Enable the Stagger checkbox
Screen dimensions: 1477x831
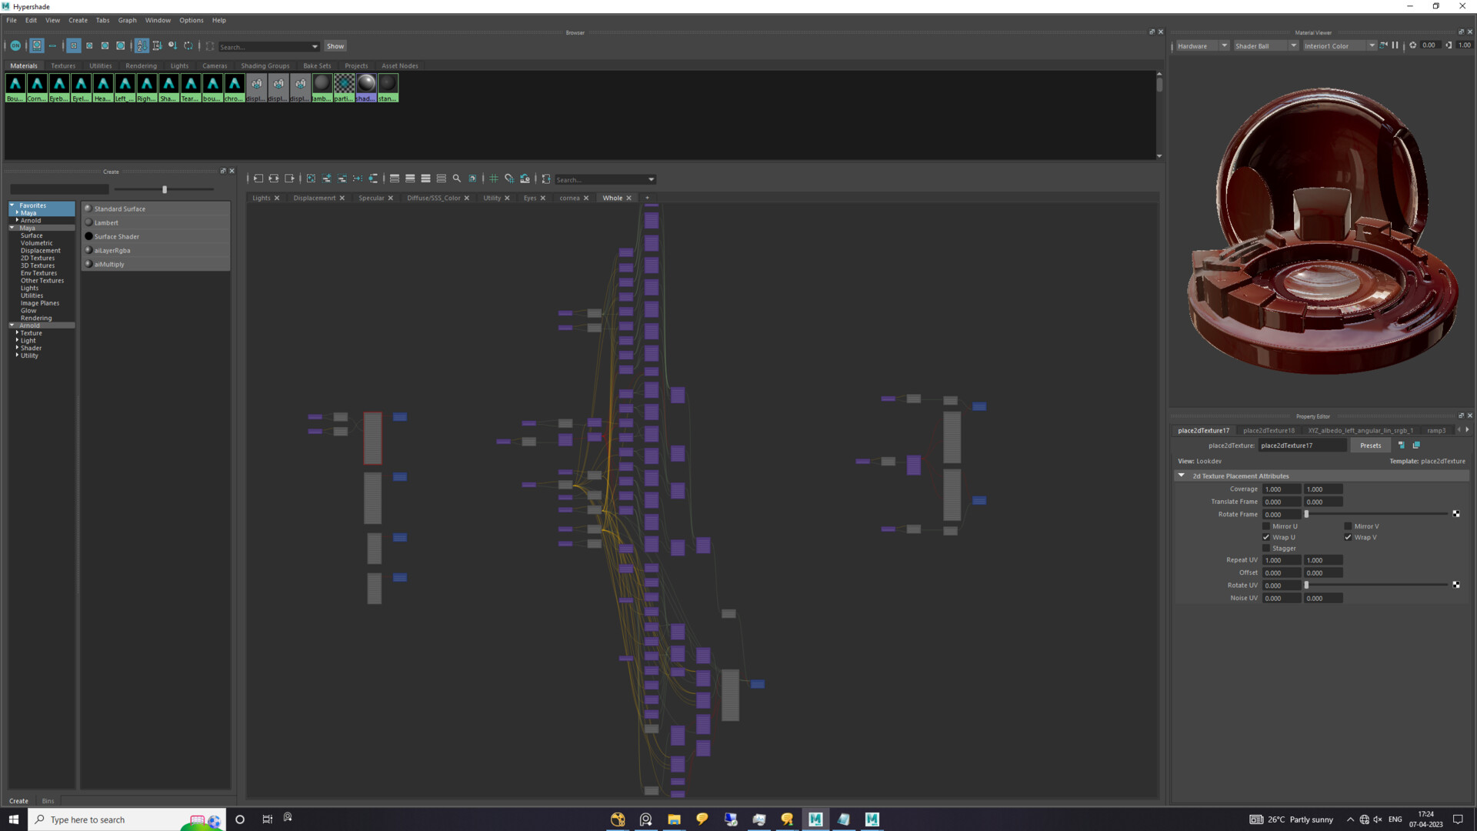tap(1266, 549)
